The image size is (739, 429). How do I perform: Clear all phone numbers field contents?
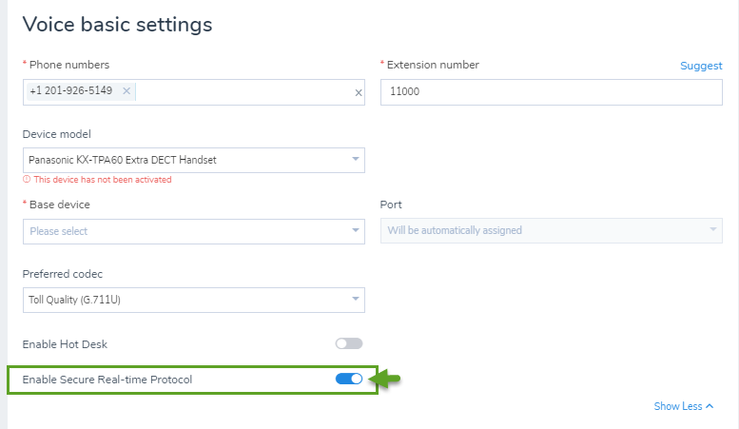point(359,93)
